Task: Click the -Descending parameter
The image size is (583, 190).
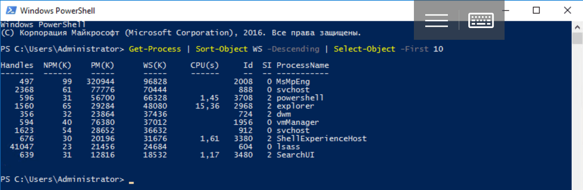Action: 293,49
